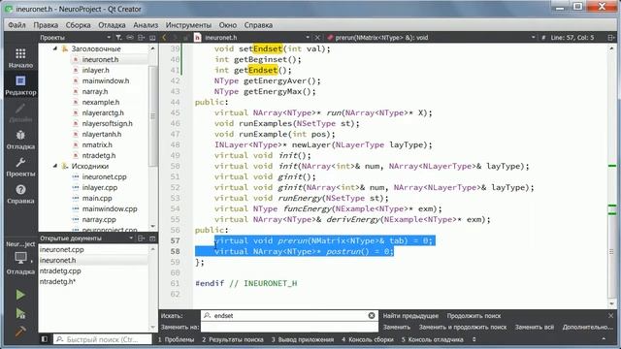The width and height of the screenshot is (621, 349).
Task: Open the Отладка menu in menu bar
Action: (112, 25)
